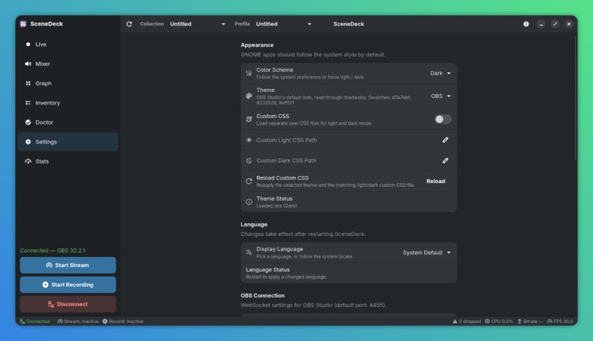The width and height of the screenshot is (593, 341).
Task: Click the SceneDeck app logo icon
Action: (x=23, y=24)
